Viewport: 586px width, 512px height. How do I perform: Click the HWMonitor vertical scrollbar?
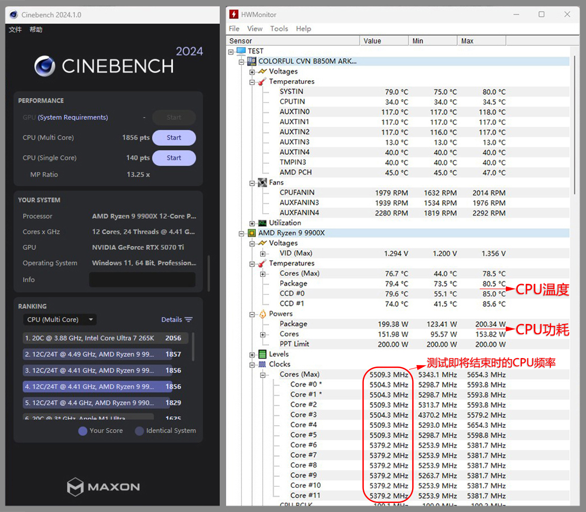[x=575, y=125]
